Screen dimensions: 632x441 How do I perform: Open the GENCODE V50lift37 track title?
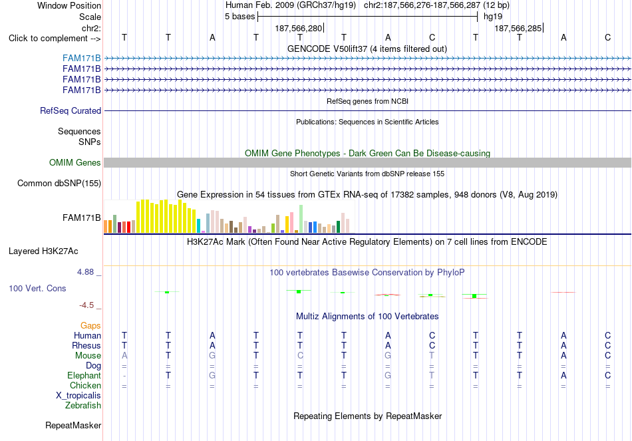pyautogui.click(x=367, y=49)
